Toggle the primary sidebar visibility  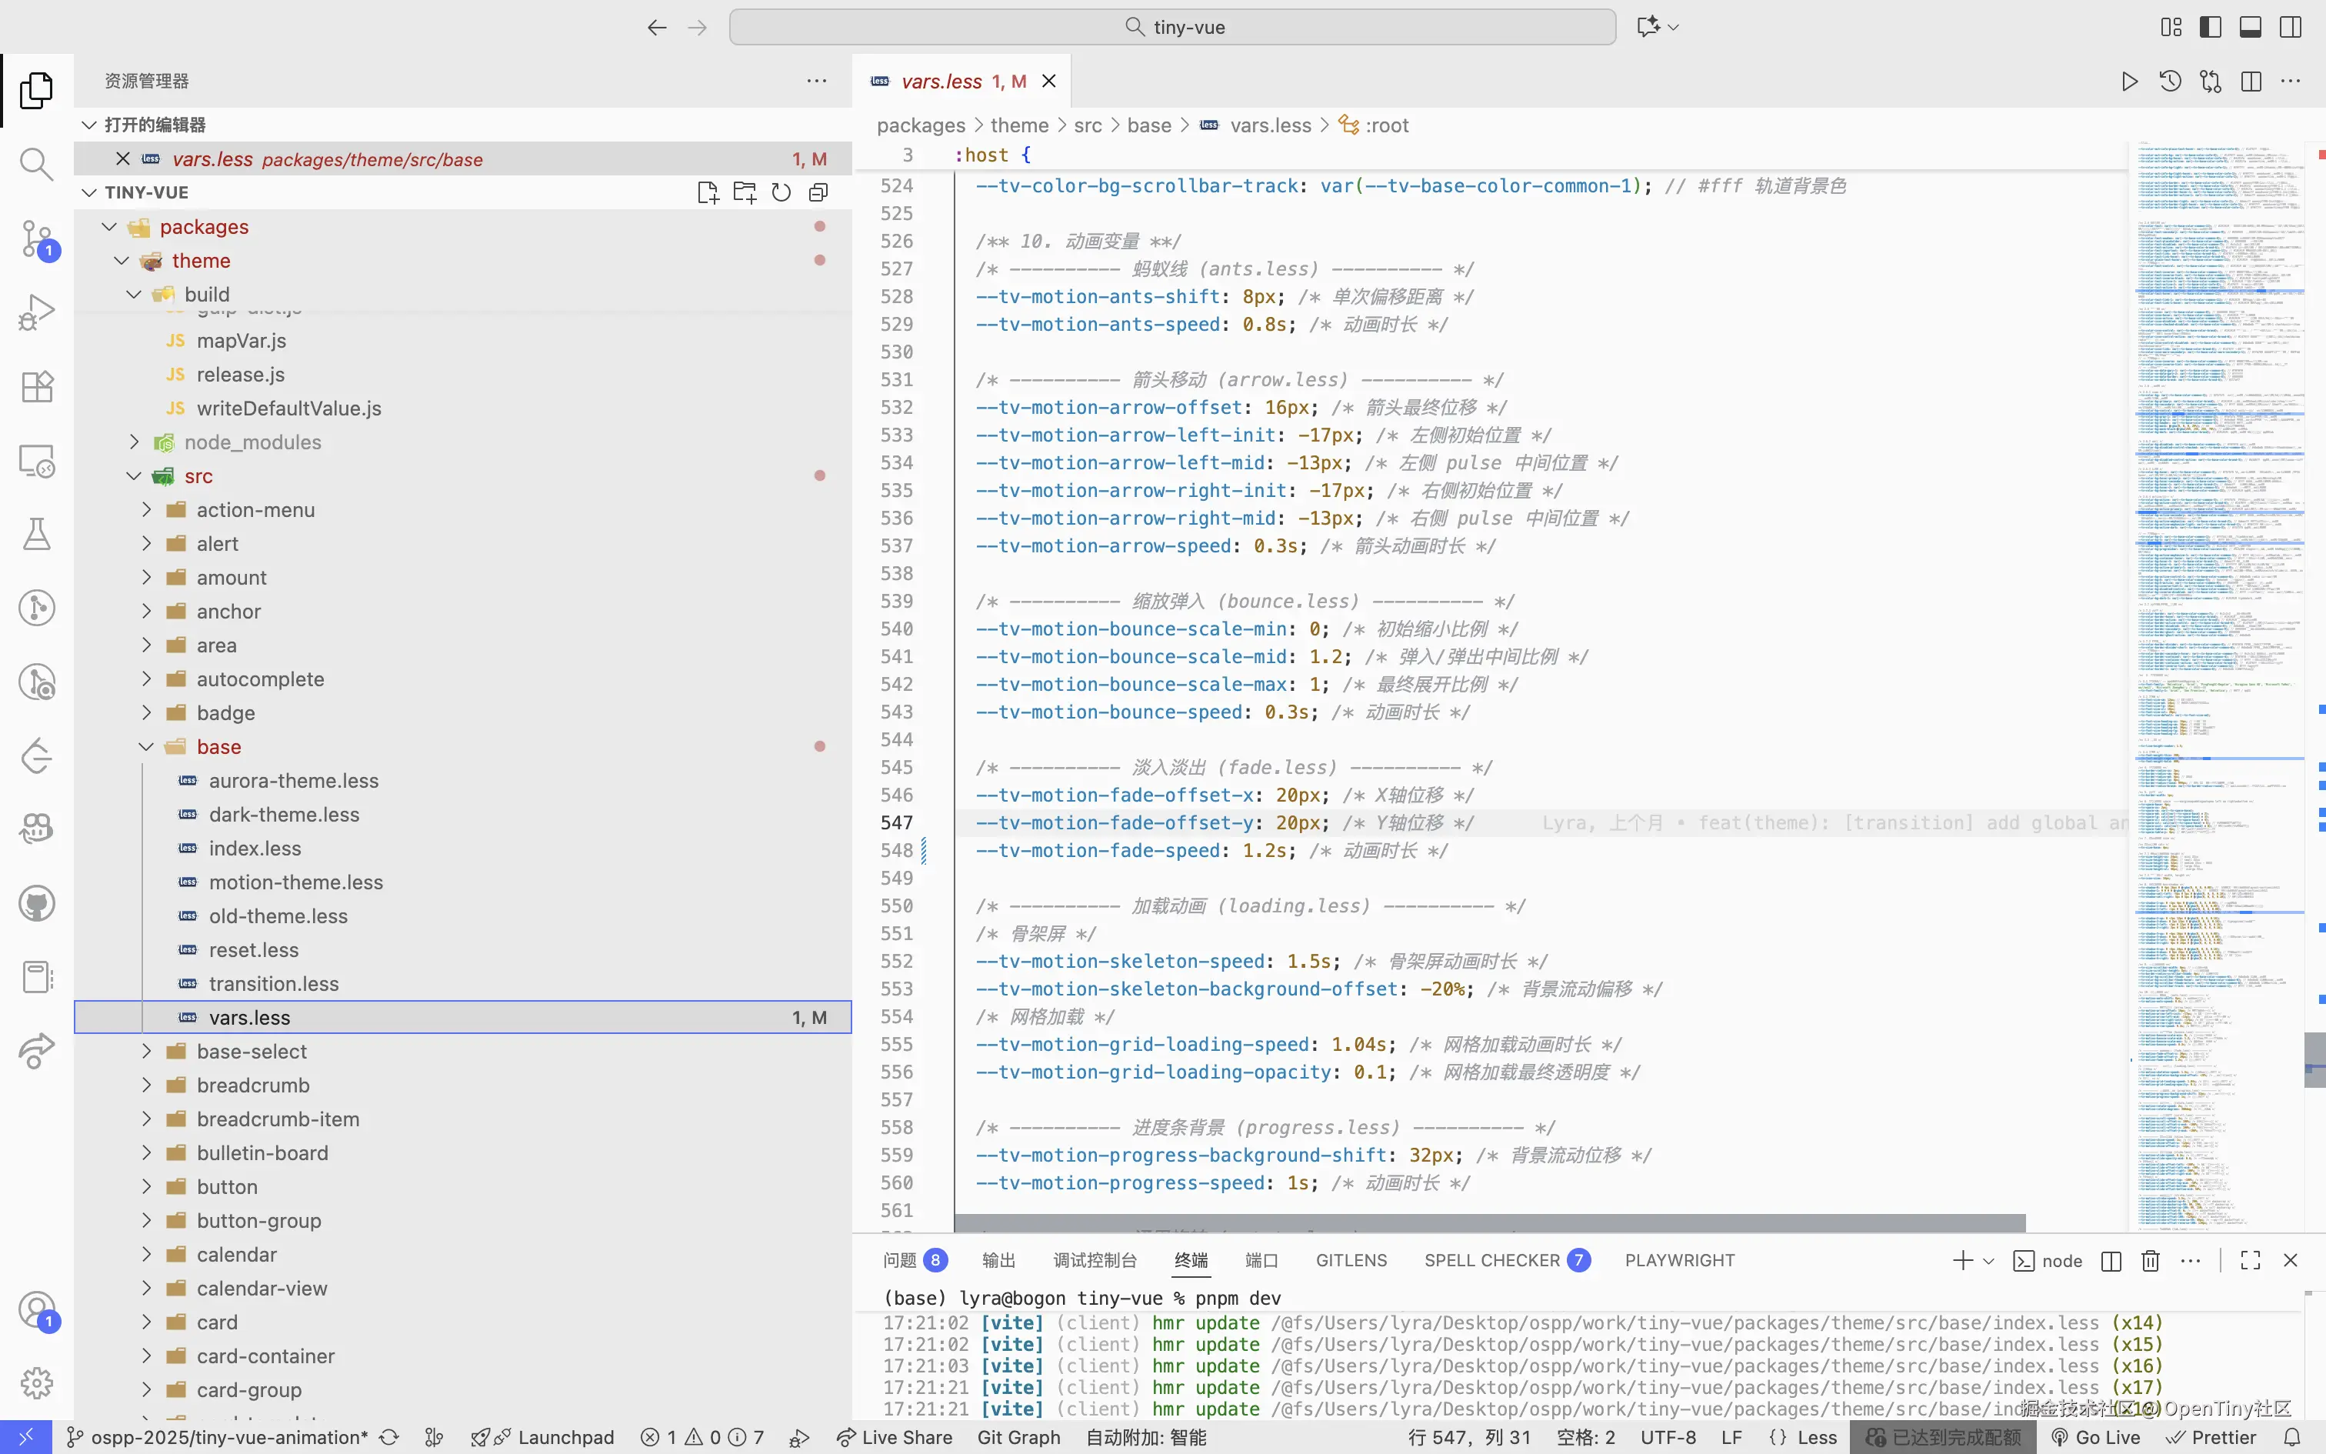(2210, 27)
